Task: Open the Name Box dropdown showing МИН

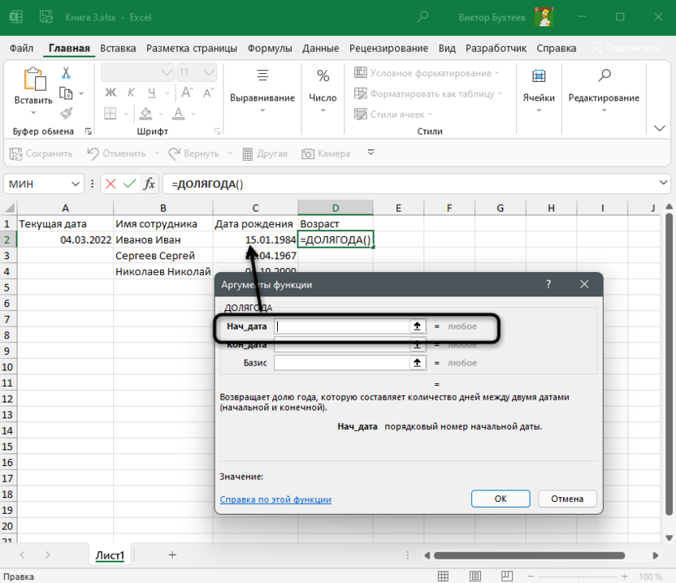Action: (x=76, y=184)
